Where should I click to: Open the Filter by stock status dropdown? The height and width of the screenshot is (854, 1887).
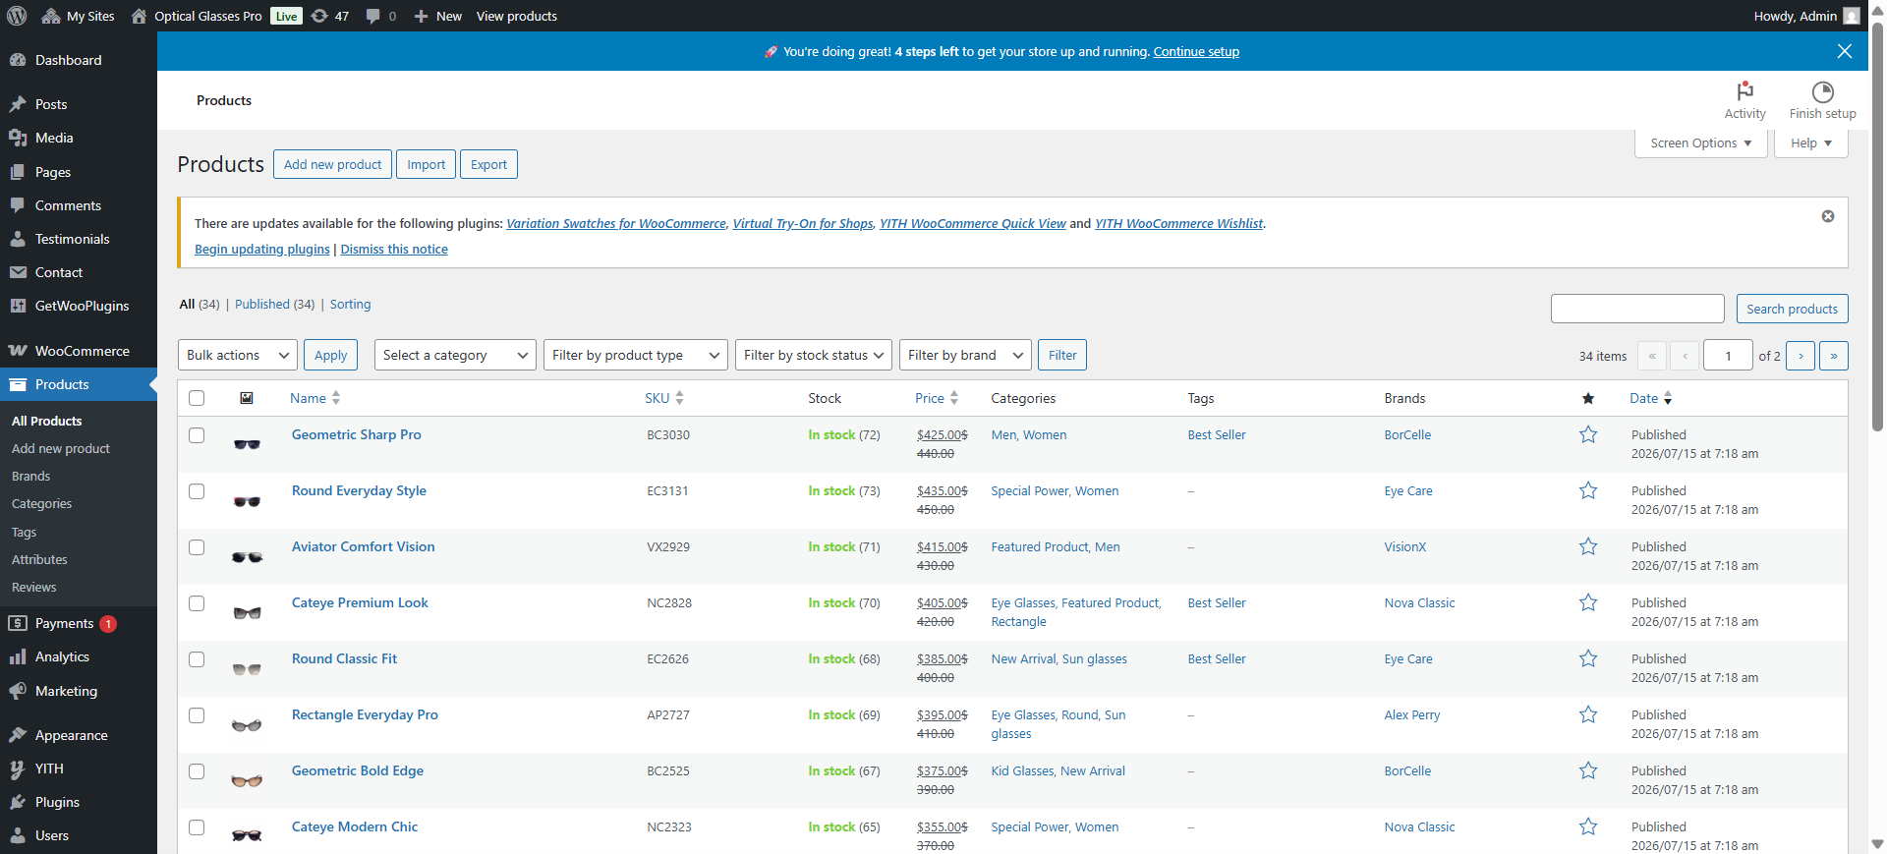click(x=814, y=355)
